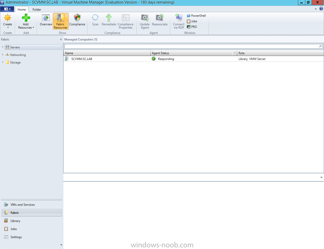
Task: Switch to the Home tab
Action: point(22,9)
